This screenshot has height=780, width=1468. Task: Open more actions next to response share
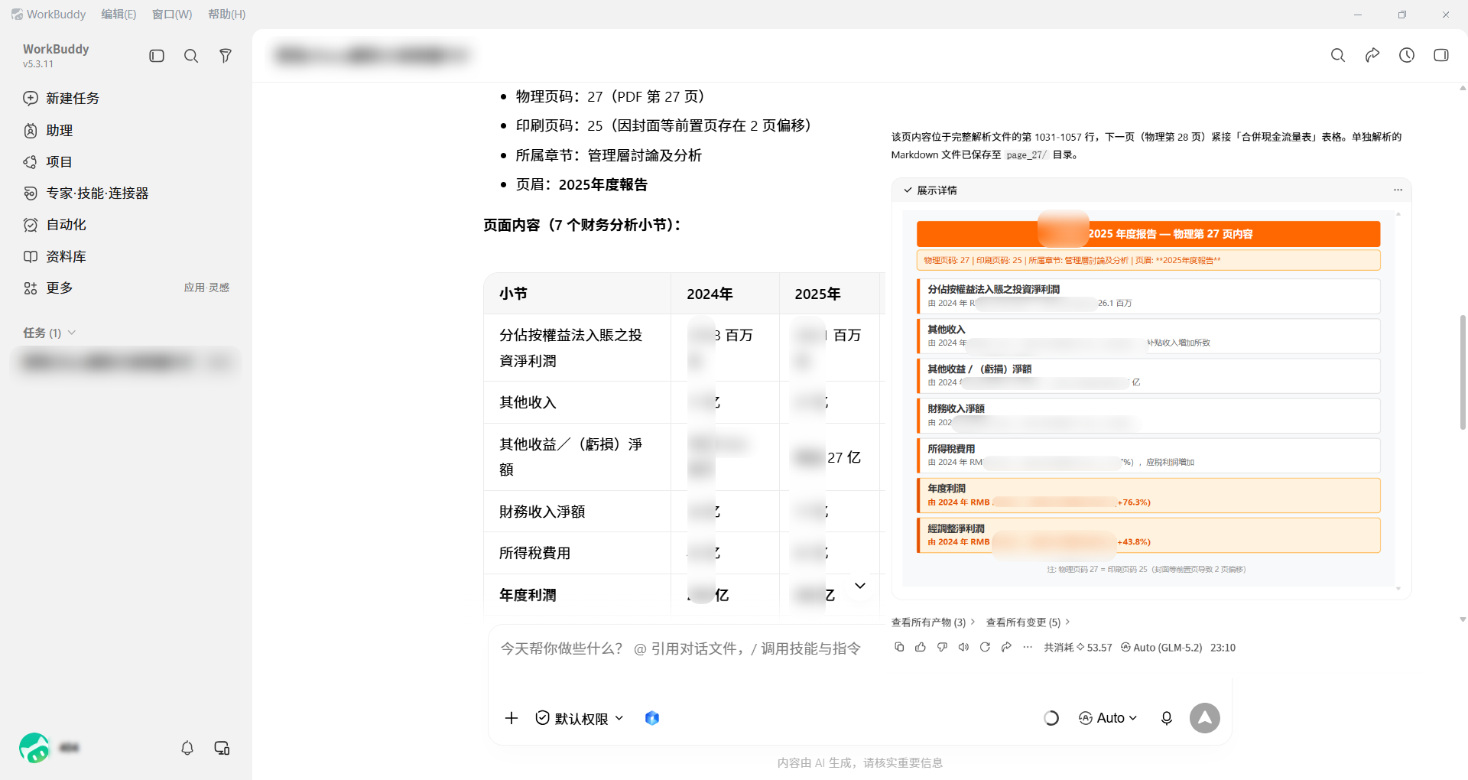[x=1028, y=647]
